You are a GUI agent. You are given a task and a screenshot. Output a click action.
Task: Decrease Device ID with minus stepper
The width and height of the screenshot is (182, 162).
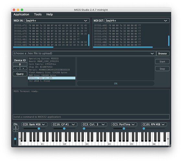[17, 68]
